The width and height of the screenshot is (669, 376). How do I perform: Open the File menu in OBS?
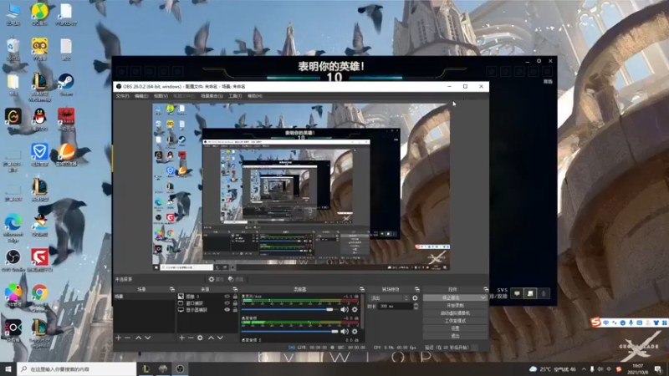click(x=122, y=96)
